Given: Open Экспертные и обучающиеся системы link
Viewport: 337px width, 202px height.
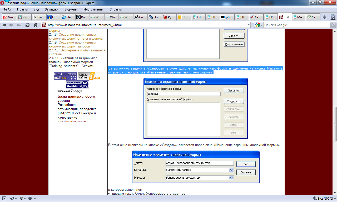Looking at the screenshot, I should [x=77, y=52].
